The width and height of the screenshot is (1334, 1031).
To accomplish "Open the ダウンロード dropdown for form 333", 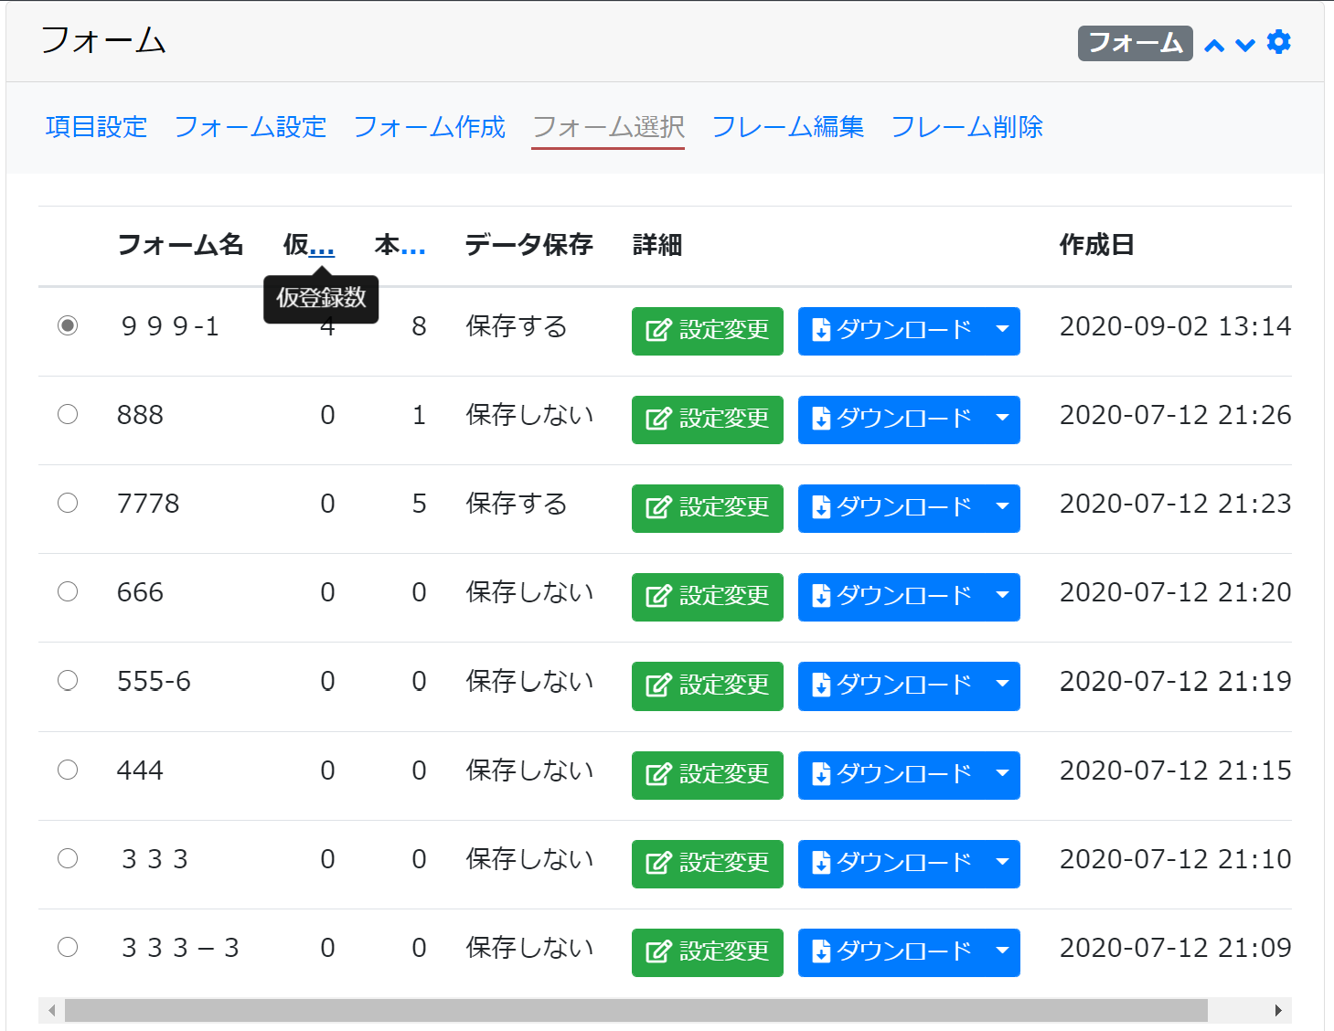I will 1001,863.
